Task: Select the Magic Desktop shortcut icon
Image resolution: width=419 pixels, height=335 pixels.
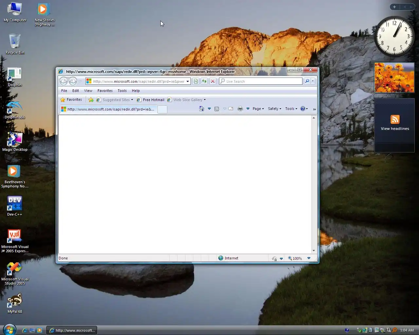Action: click(x=15, y=142)
